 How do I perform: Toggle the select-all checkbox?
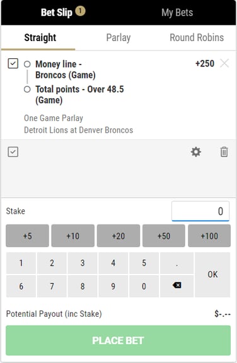point(13,152)
